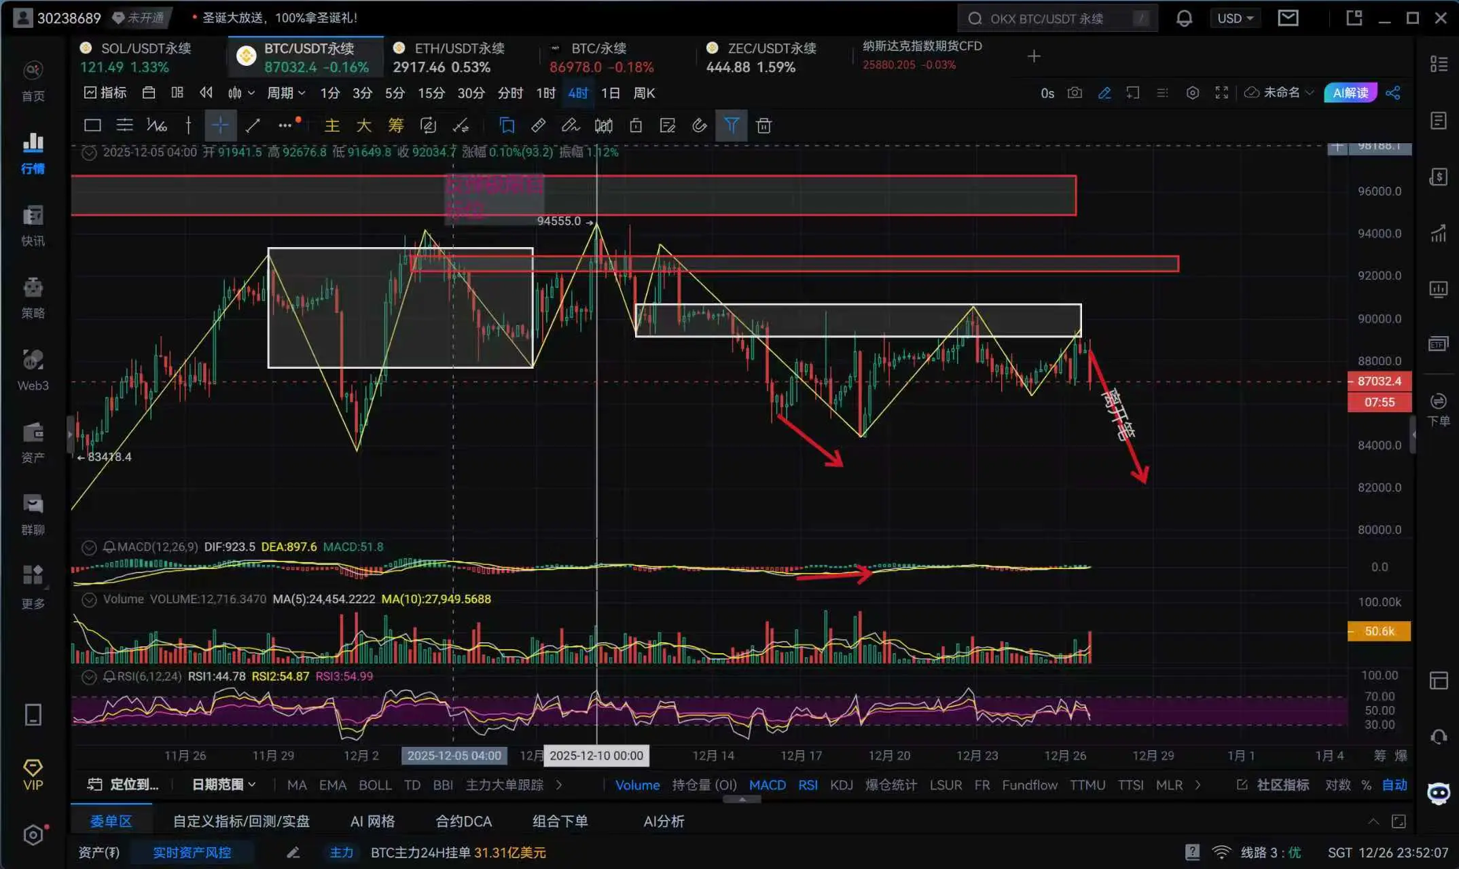The image size is (1459, 869).
Task: Toggle MACD indicator visibility circle
Action: (89, 547)
